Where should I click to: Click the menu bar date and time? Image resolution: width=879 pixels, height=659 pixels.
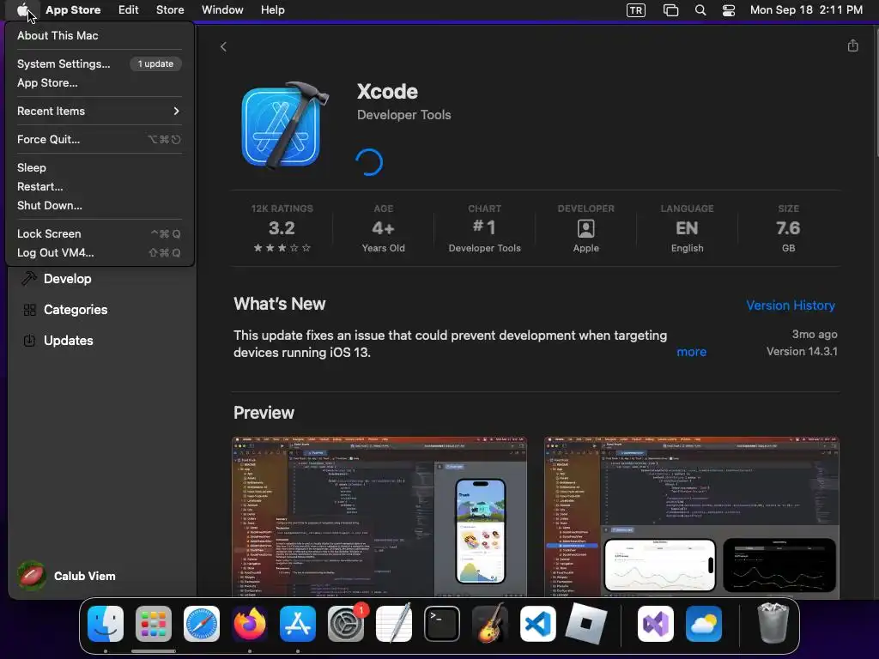(x=806, y=10)
